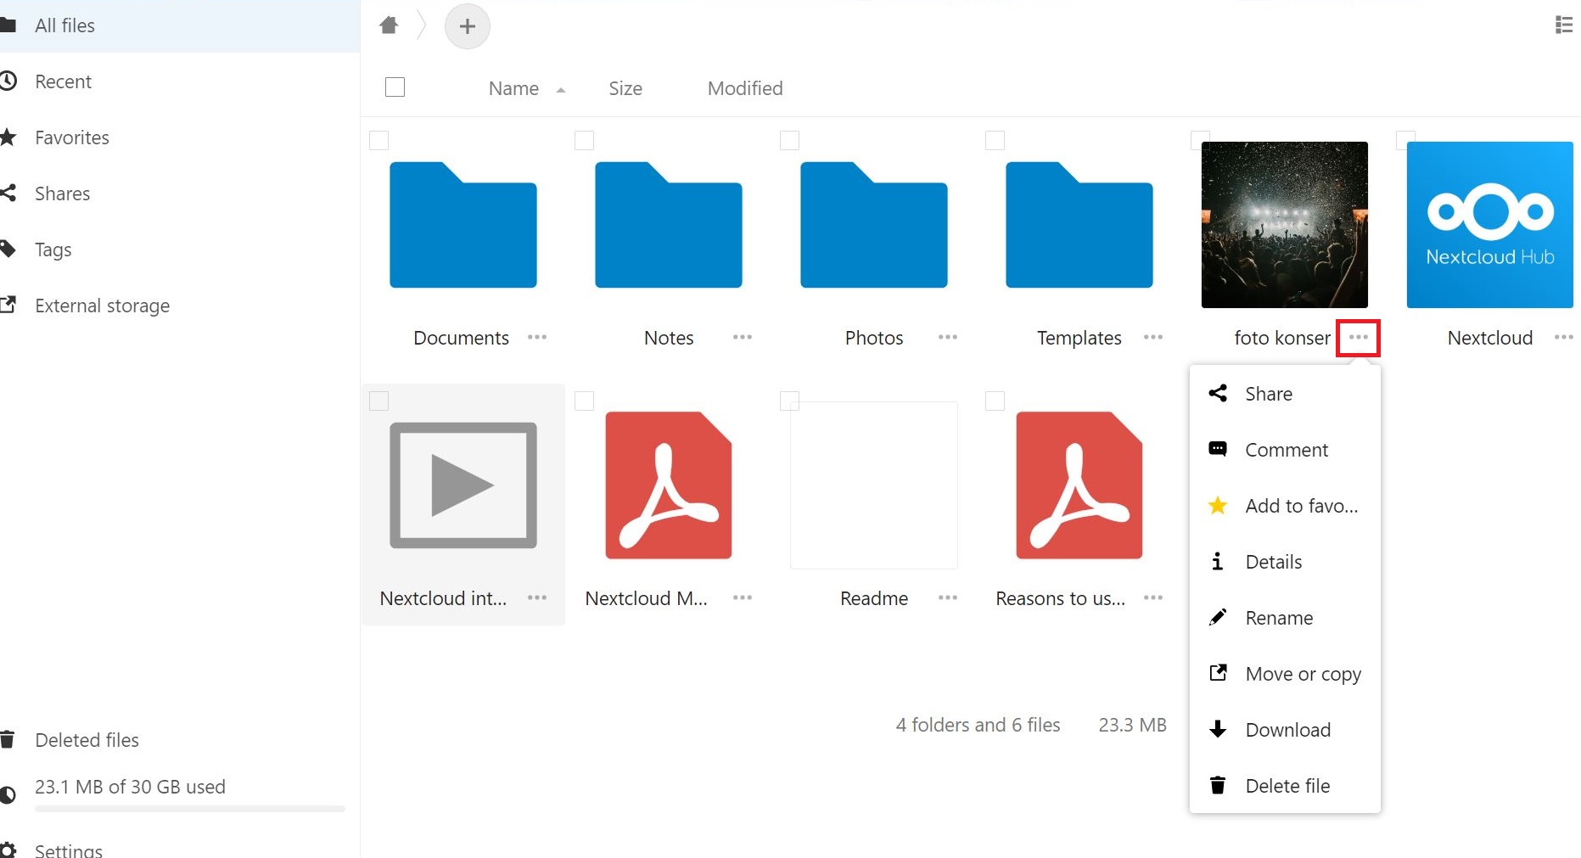Switch to list view using top-right icon

pyautogui.click(x=1564, y=25)
